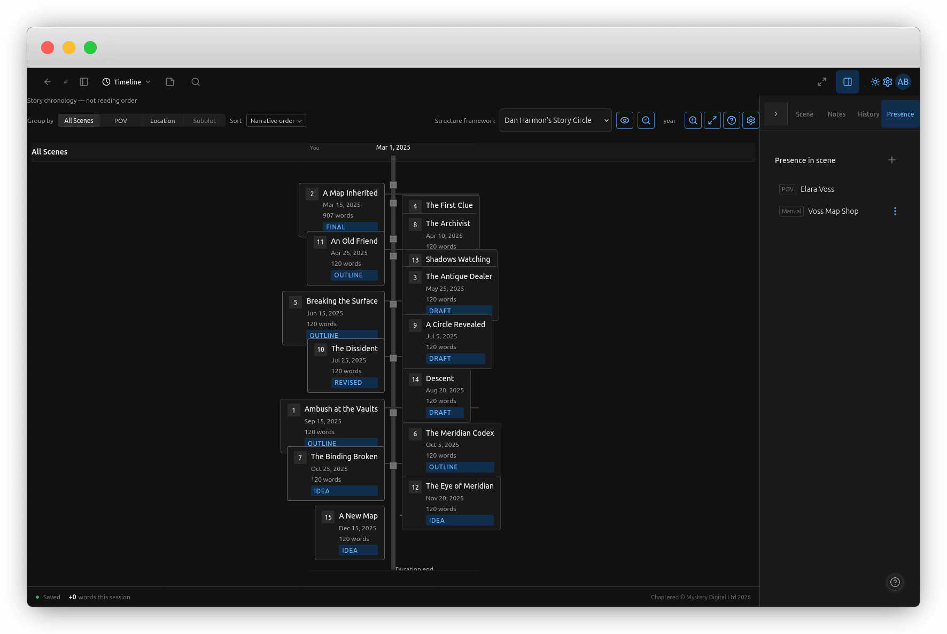Open Dan Harmon's Story Circle framework dropdown
947x634 pixels.
tap(556, 120)
